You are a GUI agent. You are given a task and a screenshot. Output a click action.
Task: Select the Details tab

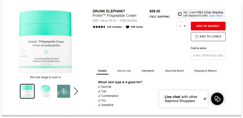(102, 71)
